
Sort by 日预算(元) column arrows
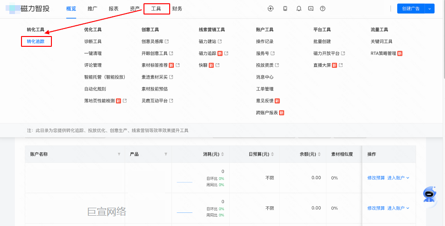click(x=273, y=154)
